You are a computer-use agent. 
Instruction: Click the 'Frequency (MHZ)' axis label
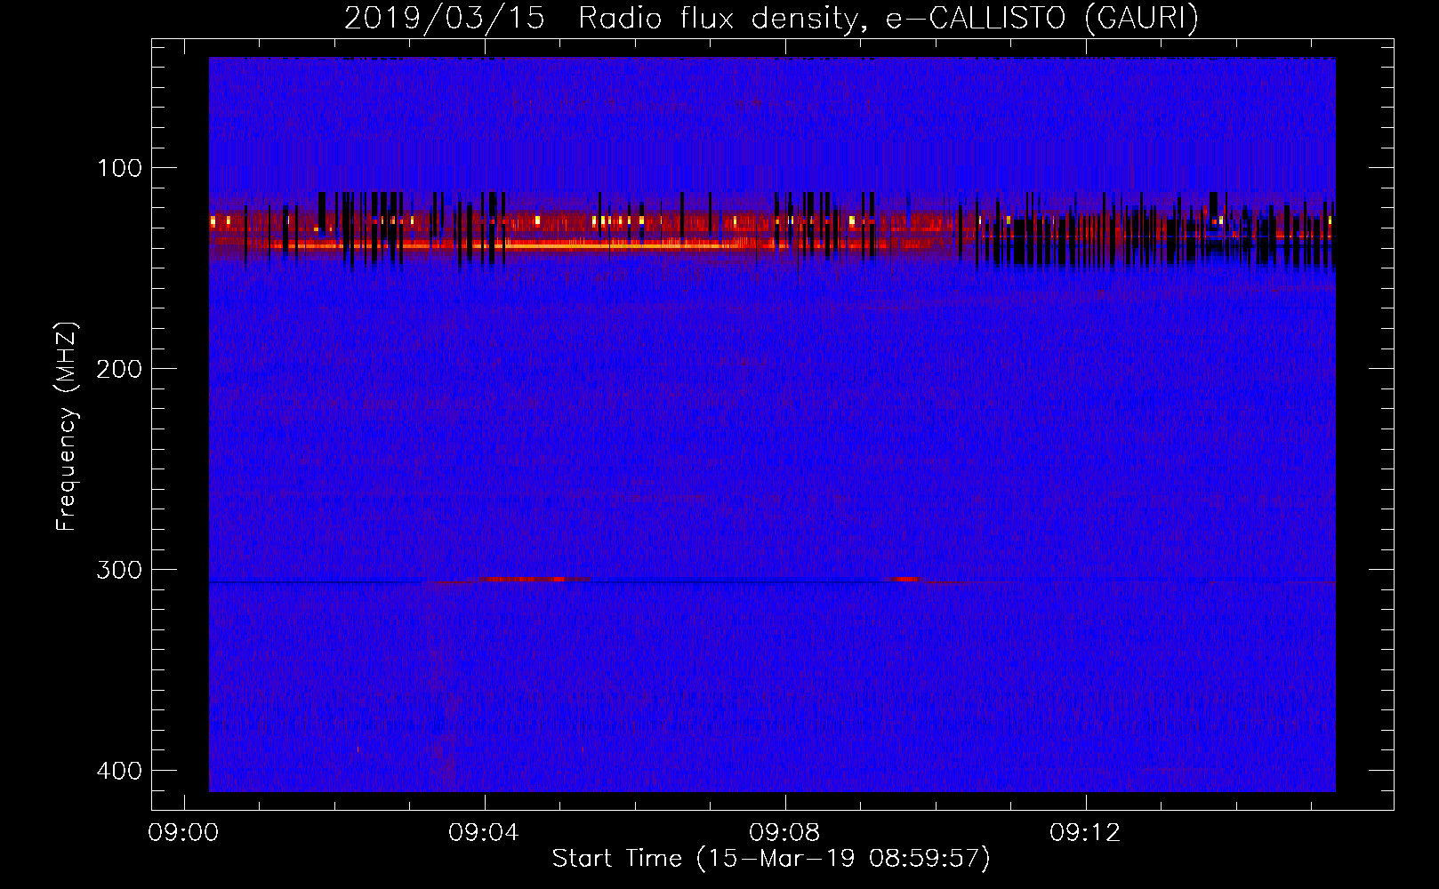(x=67, y=426)
